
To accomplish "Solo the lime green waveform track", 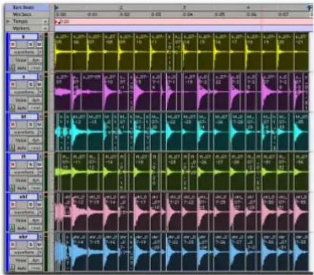I will [x=31, y=165].
